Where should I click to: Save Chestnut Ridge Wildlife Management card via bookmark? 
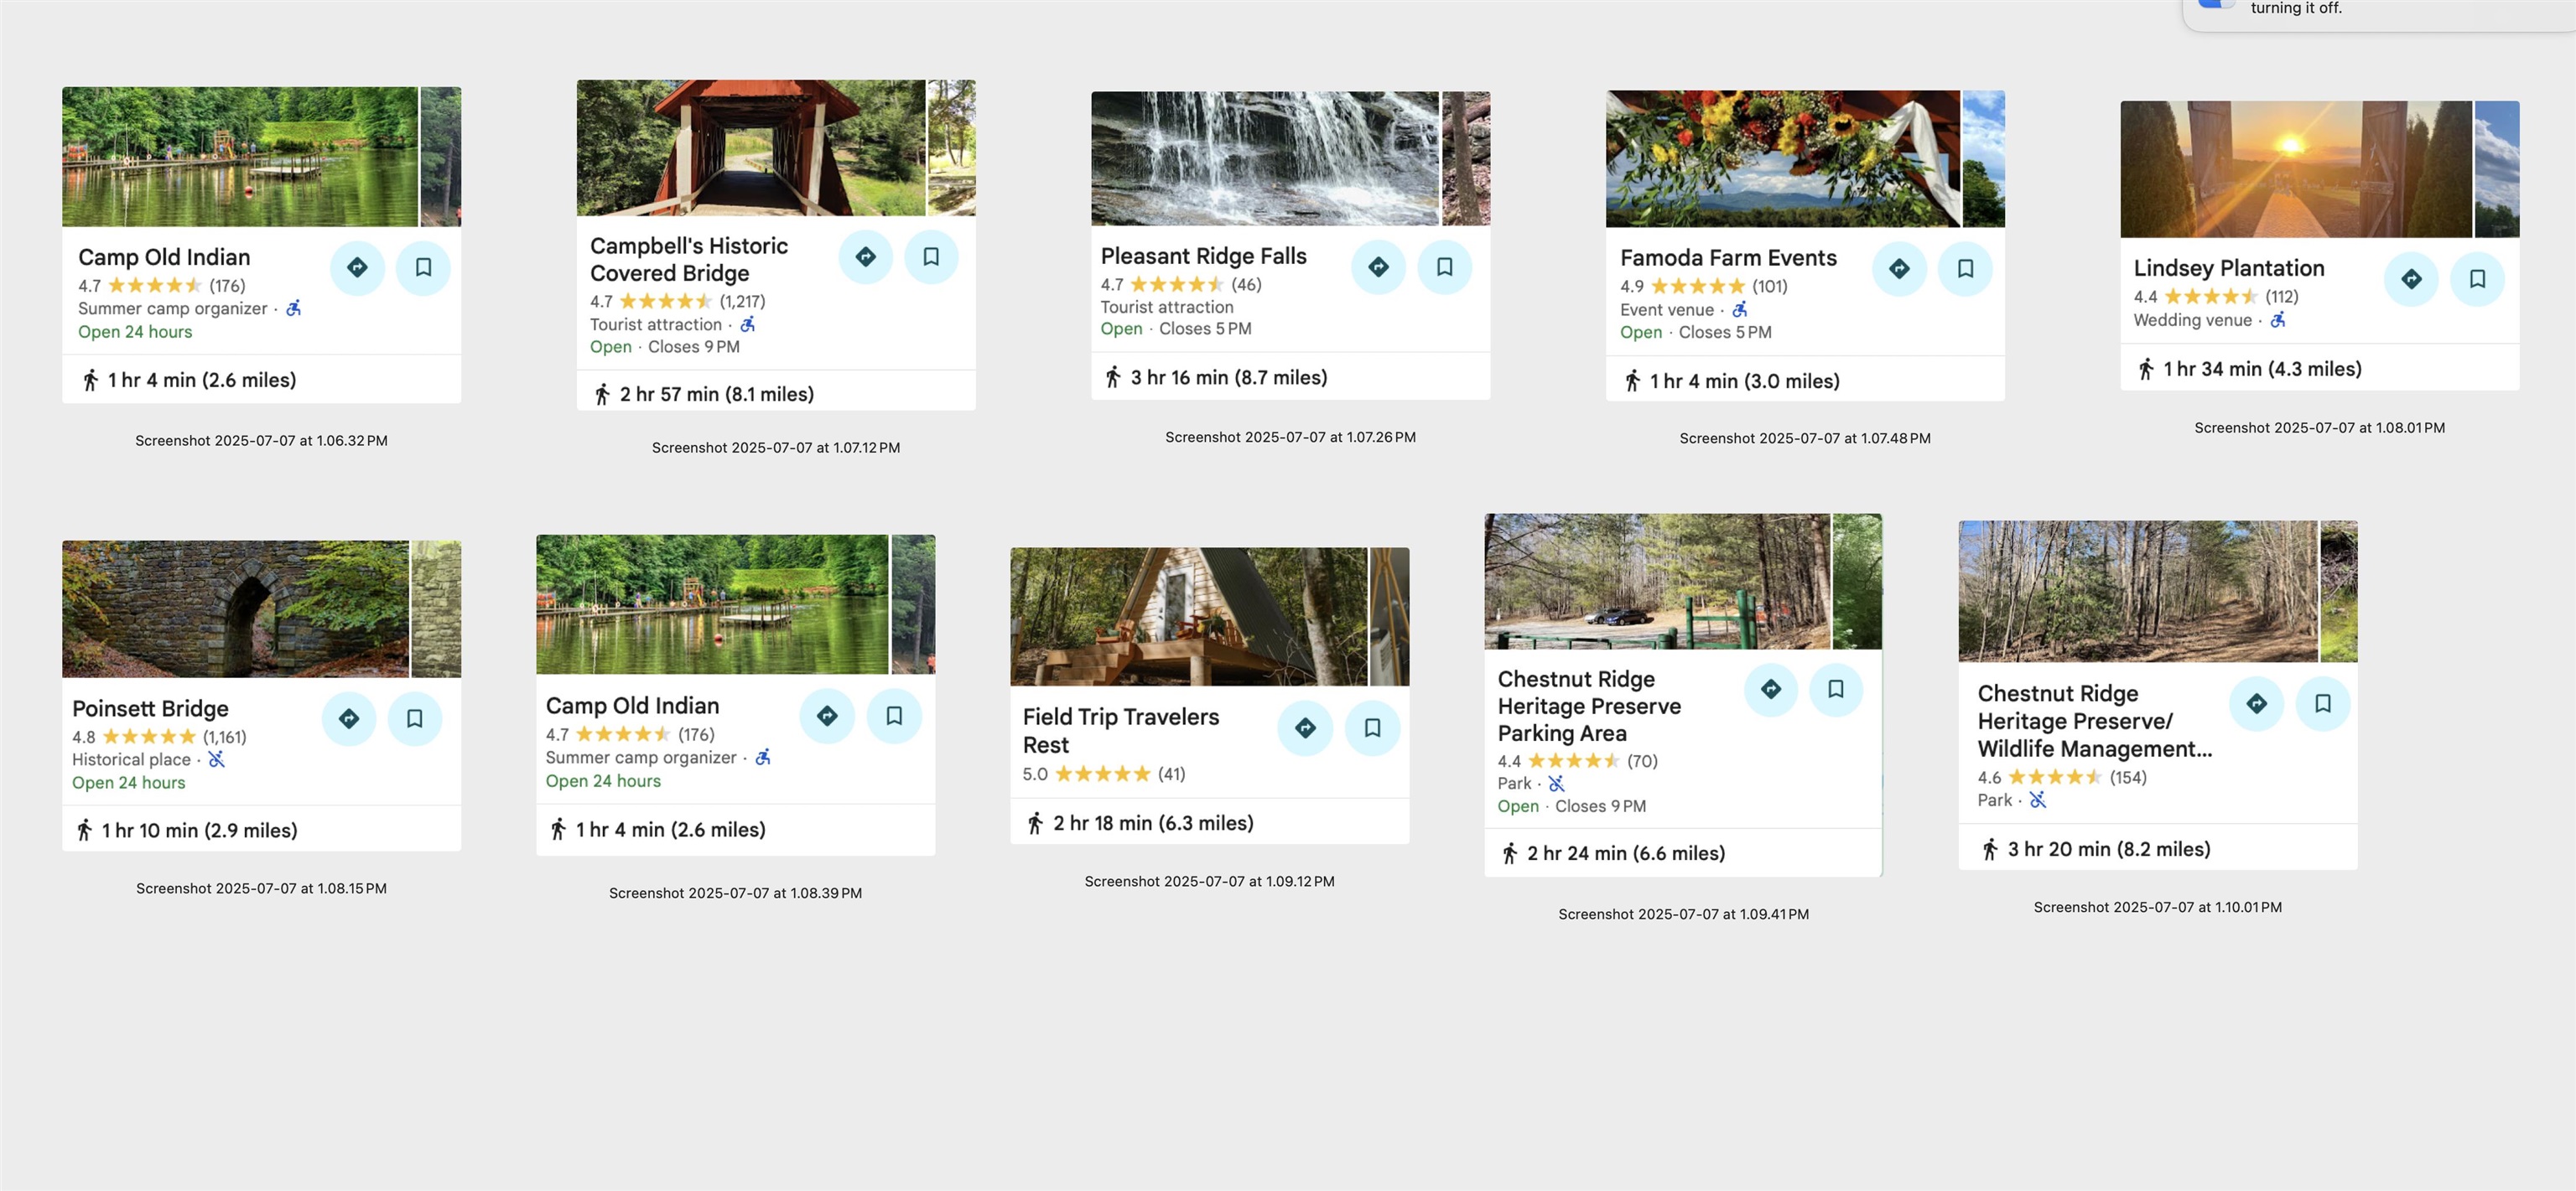[x=2322, y=703]
